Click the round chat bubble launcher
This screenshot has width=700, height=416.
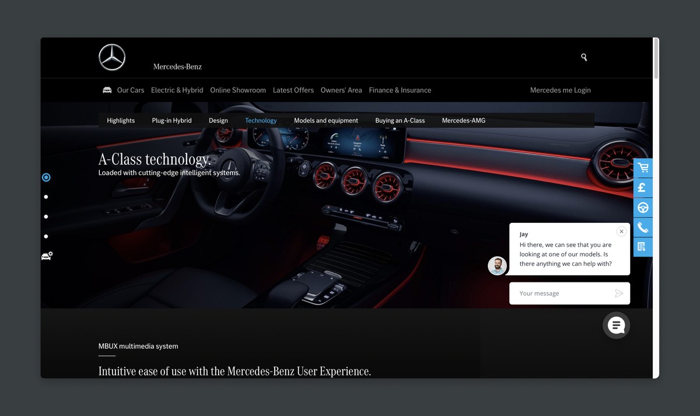[x=616, y=326]
